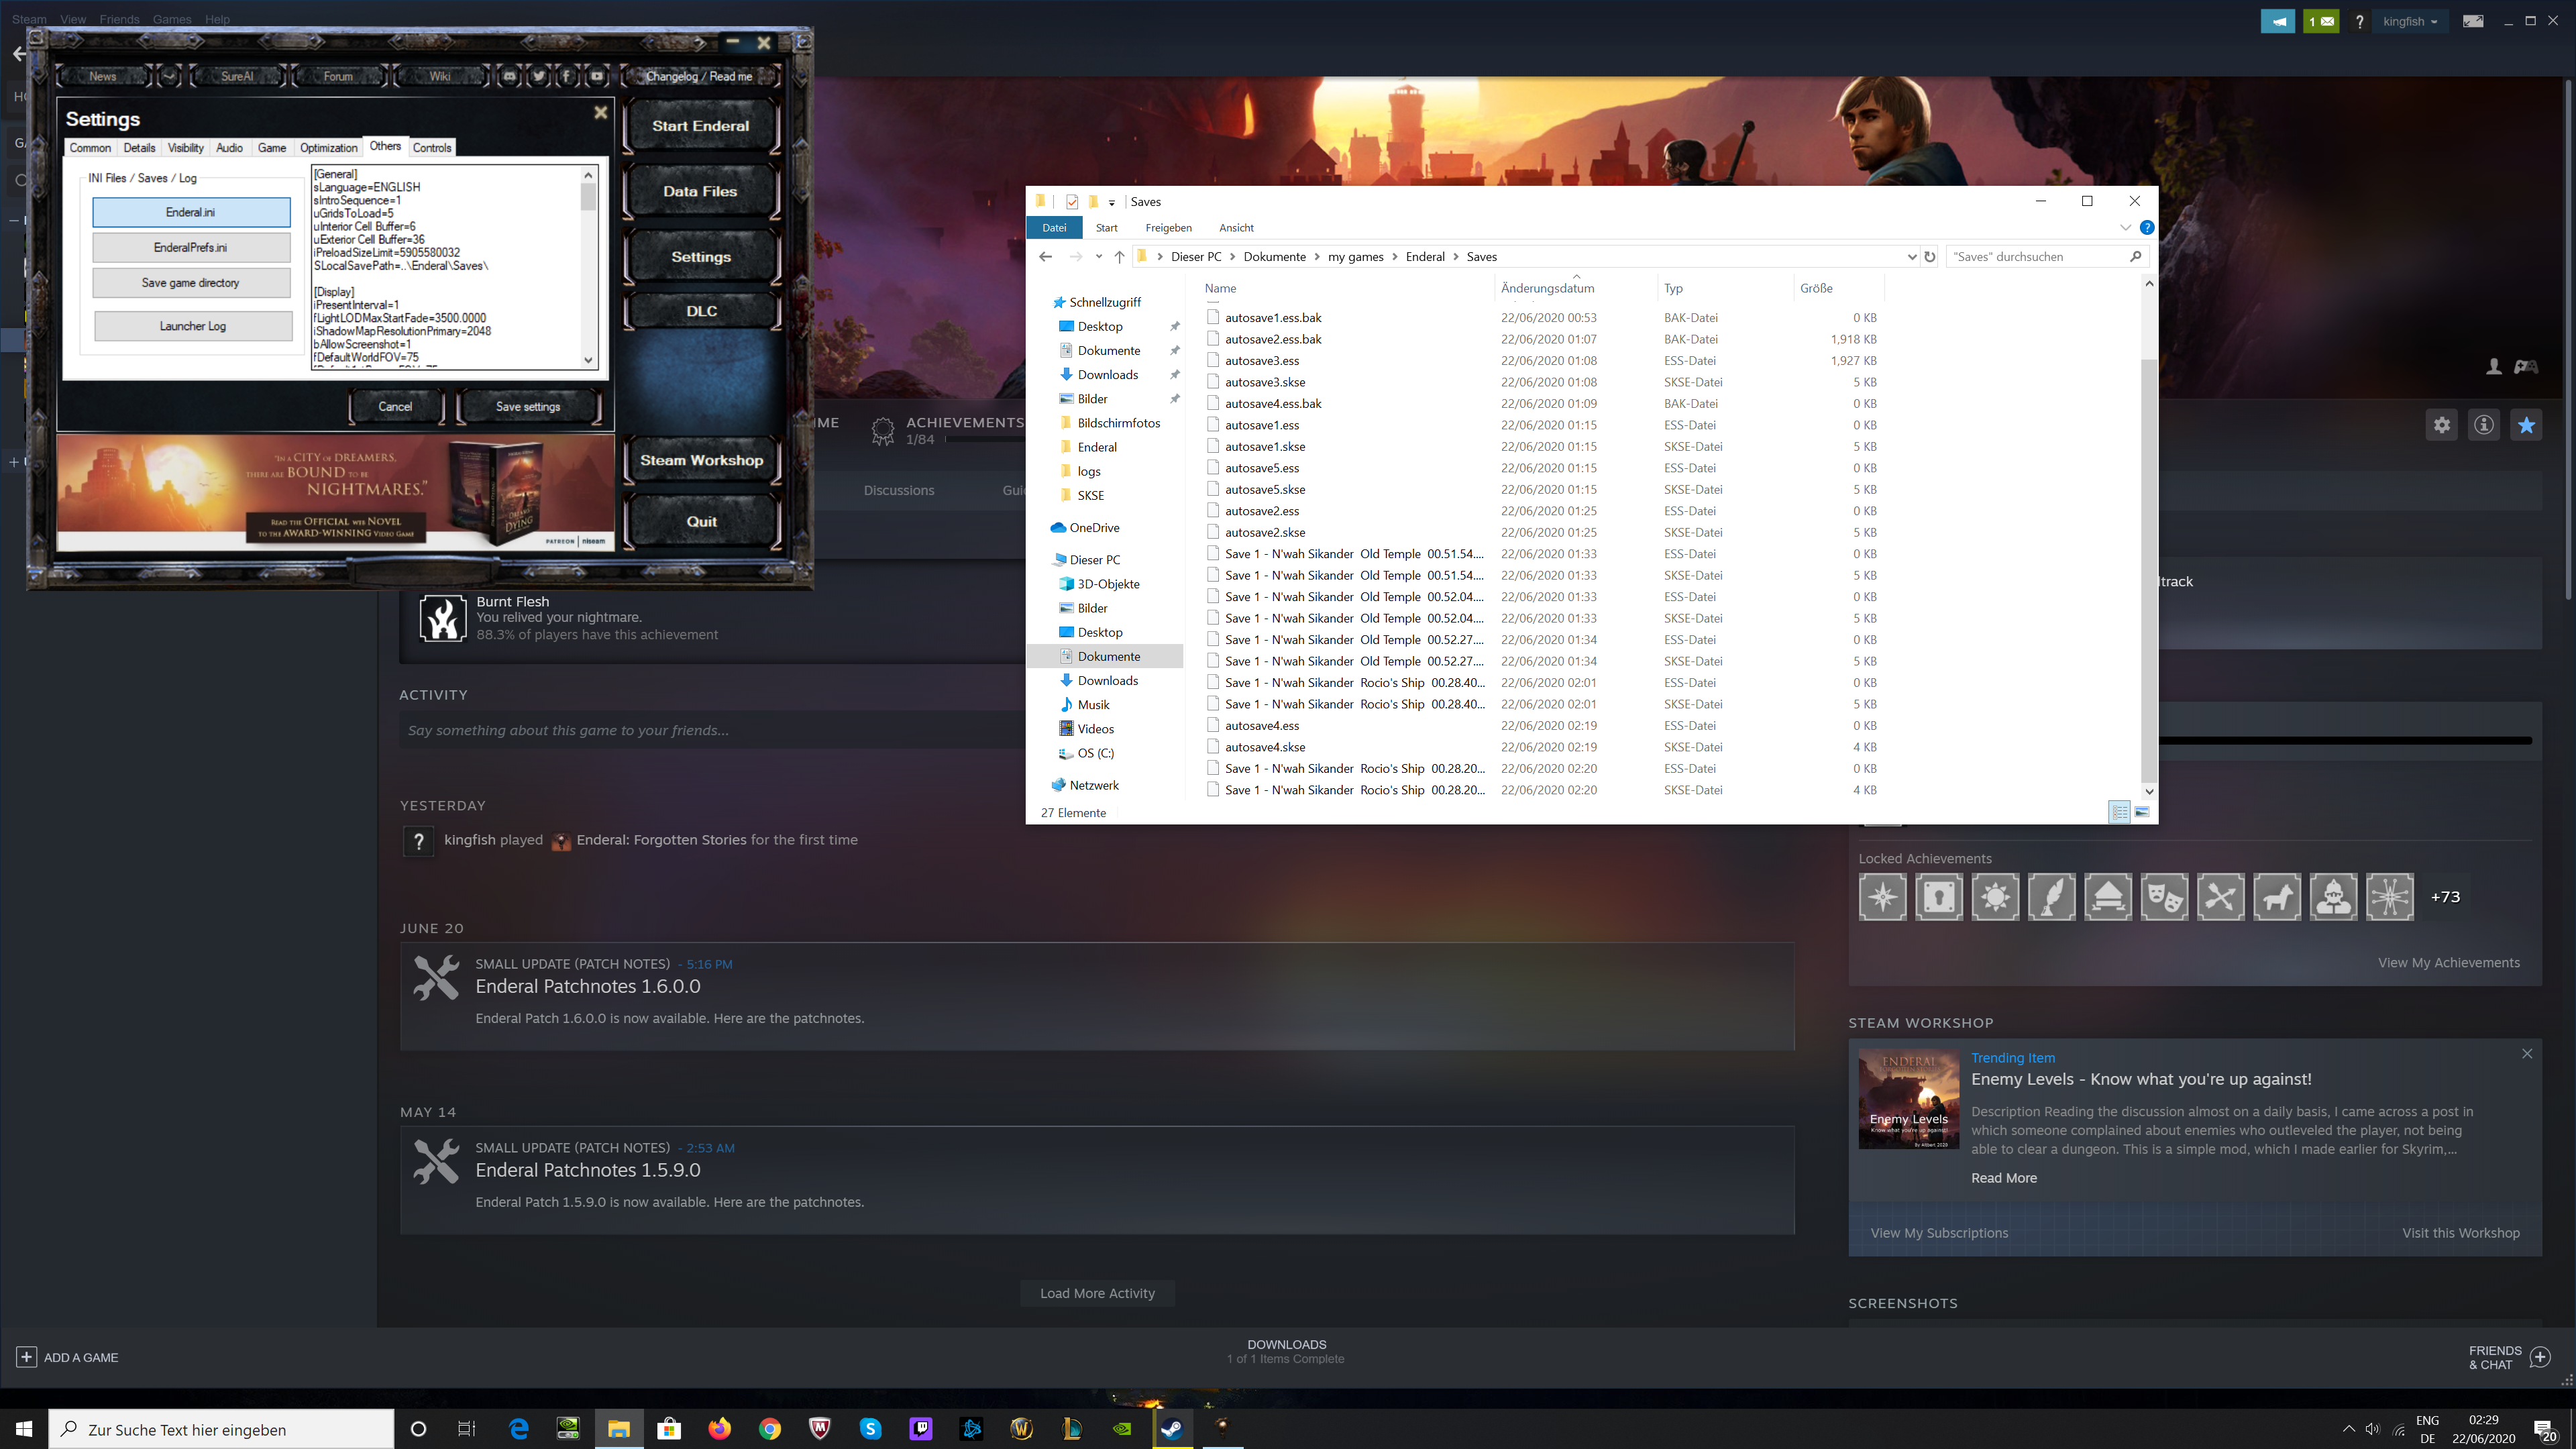Switch to the Ansicht ribbon tab
Viewport: 2576px width, 1449px height.
tap(1236, 228)
